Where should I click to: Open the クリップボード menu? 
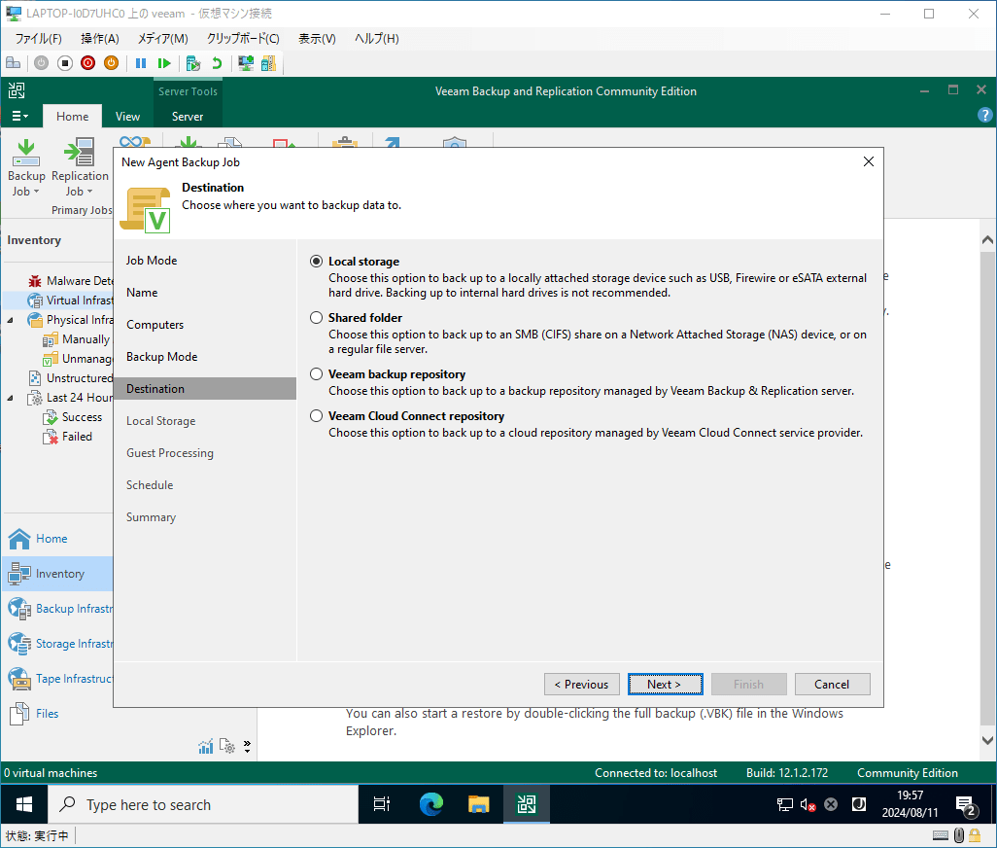[x=243, y=39]
